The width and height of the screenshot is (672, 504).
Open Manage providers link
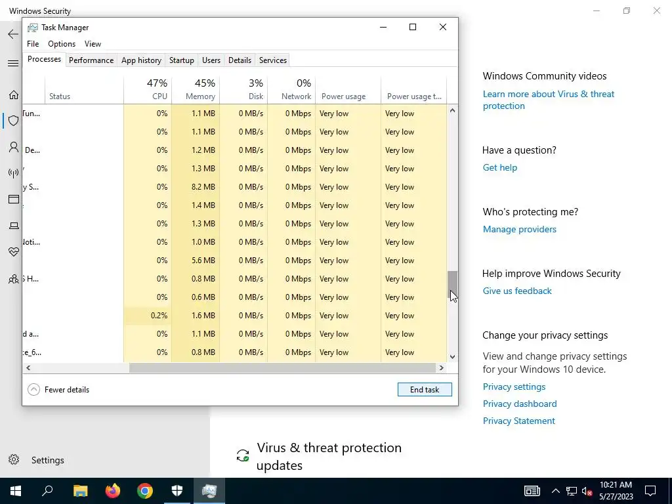click(x=520, y=229)
